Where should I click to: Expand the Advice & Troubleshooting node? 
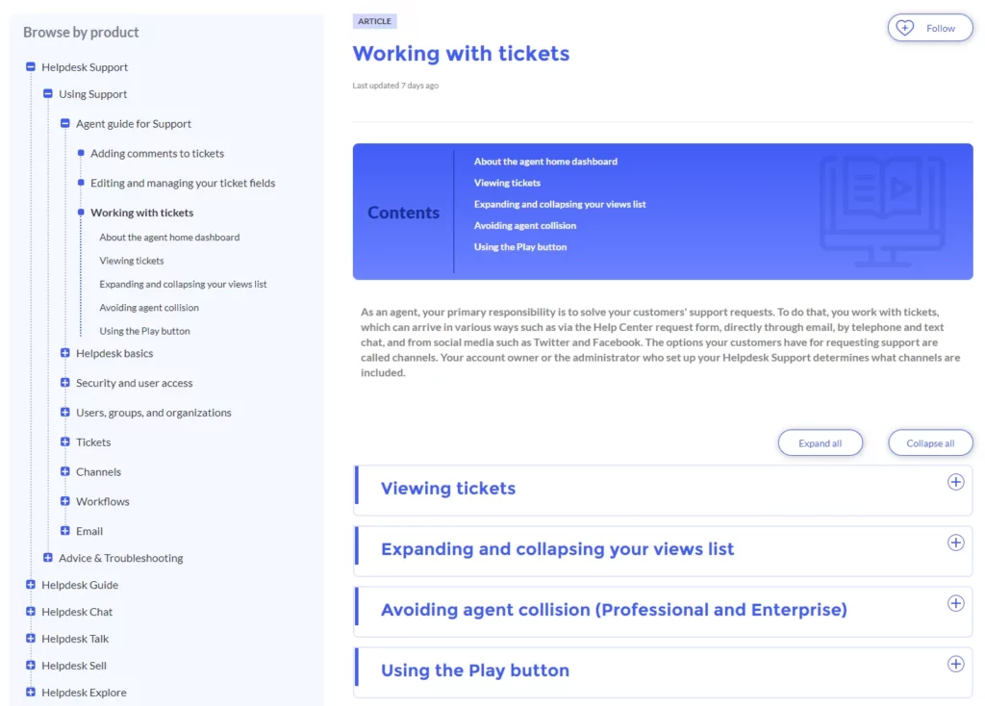(x=48, y=557)
